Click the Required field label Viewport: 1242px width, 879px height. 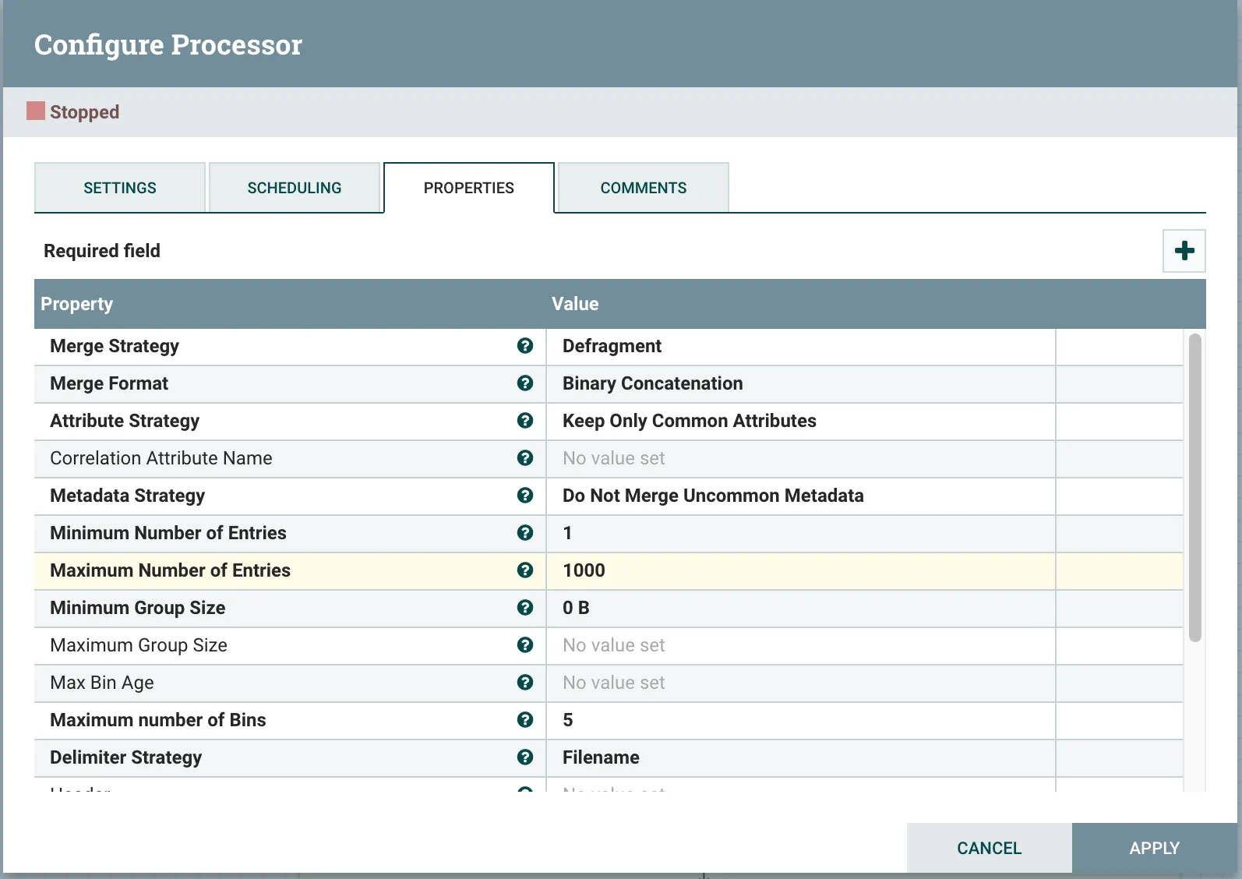coord(102,251)
